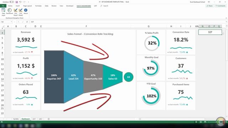Open the Page Layout ribbon tab
This screenshot has width=228, height=128.
click(27, 6)
